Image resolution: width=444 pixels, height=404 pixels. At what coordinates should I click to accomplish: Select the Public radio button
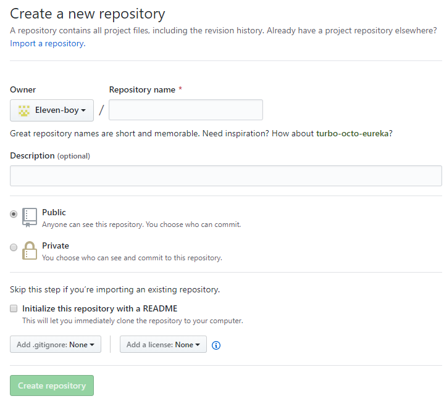[x=14, y=214]
